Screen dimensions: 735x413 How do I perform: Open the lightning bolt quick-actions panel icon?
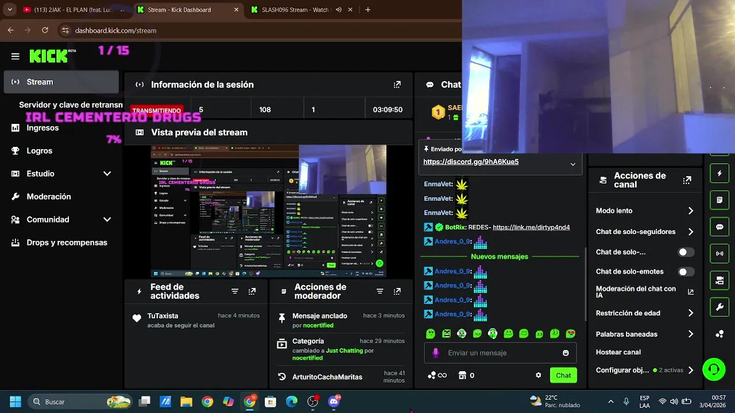coord(719,173)
